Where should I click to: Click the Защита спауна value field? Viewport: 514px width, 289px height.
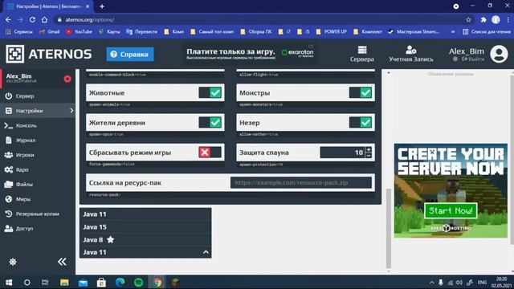342,153
